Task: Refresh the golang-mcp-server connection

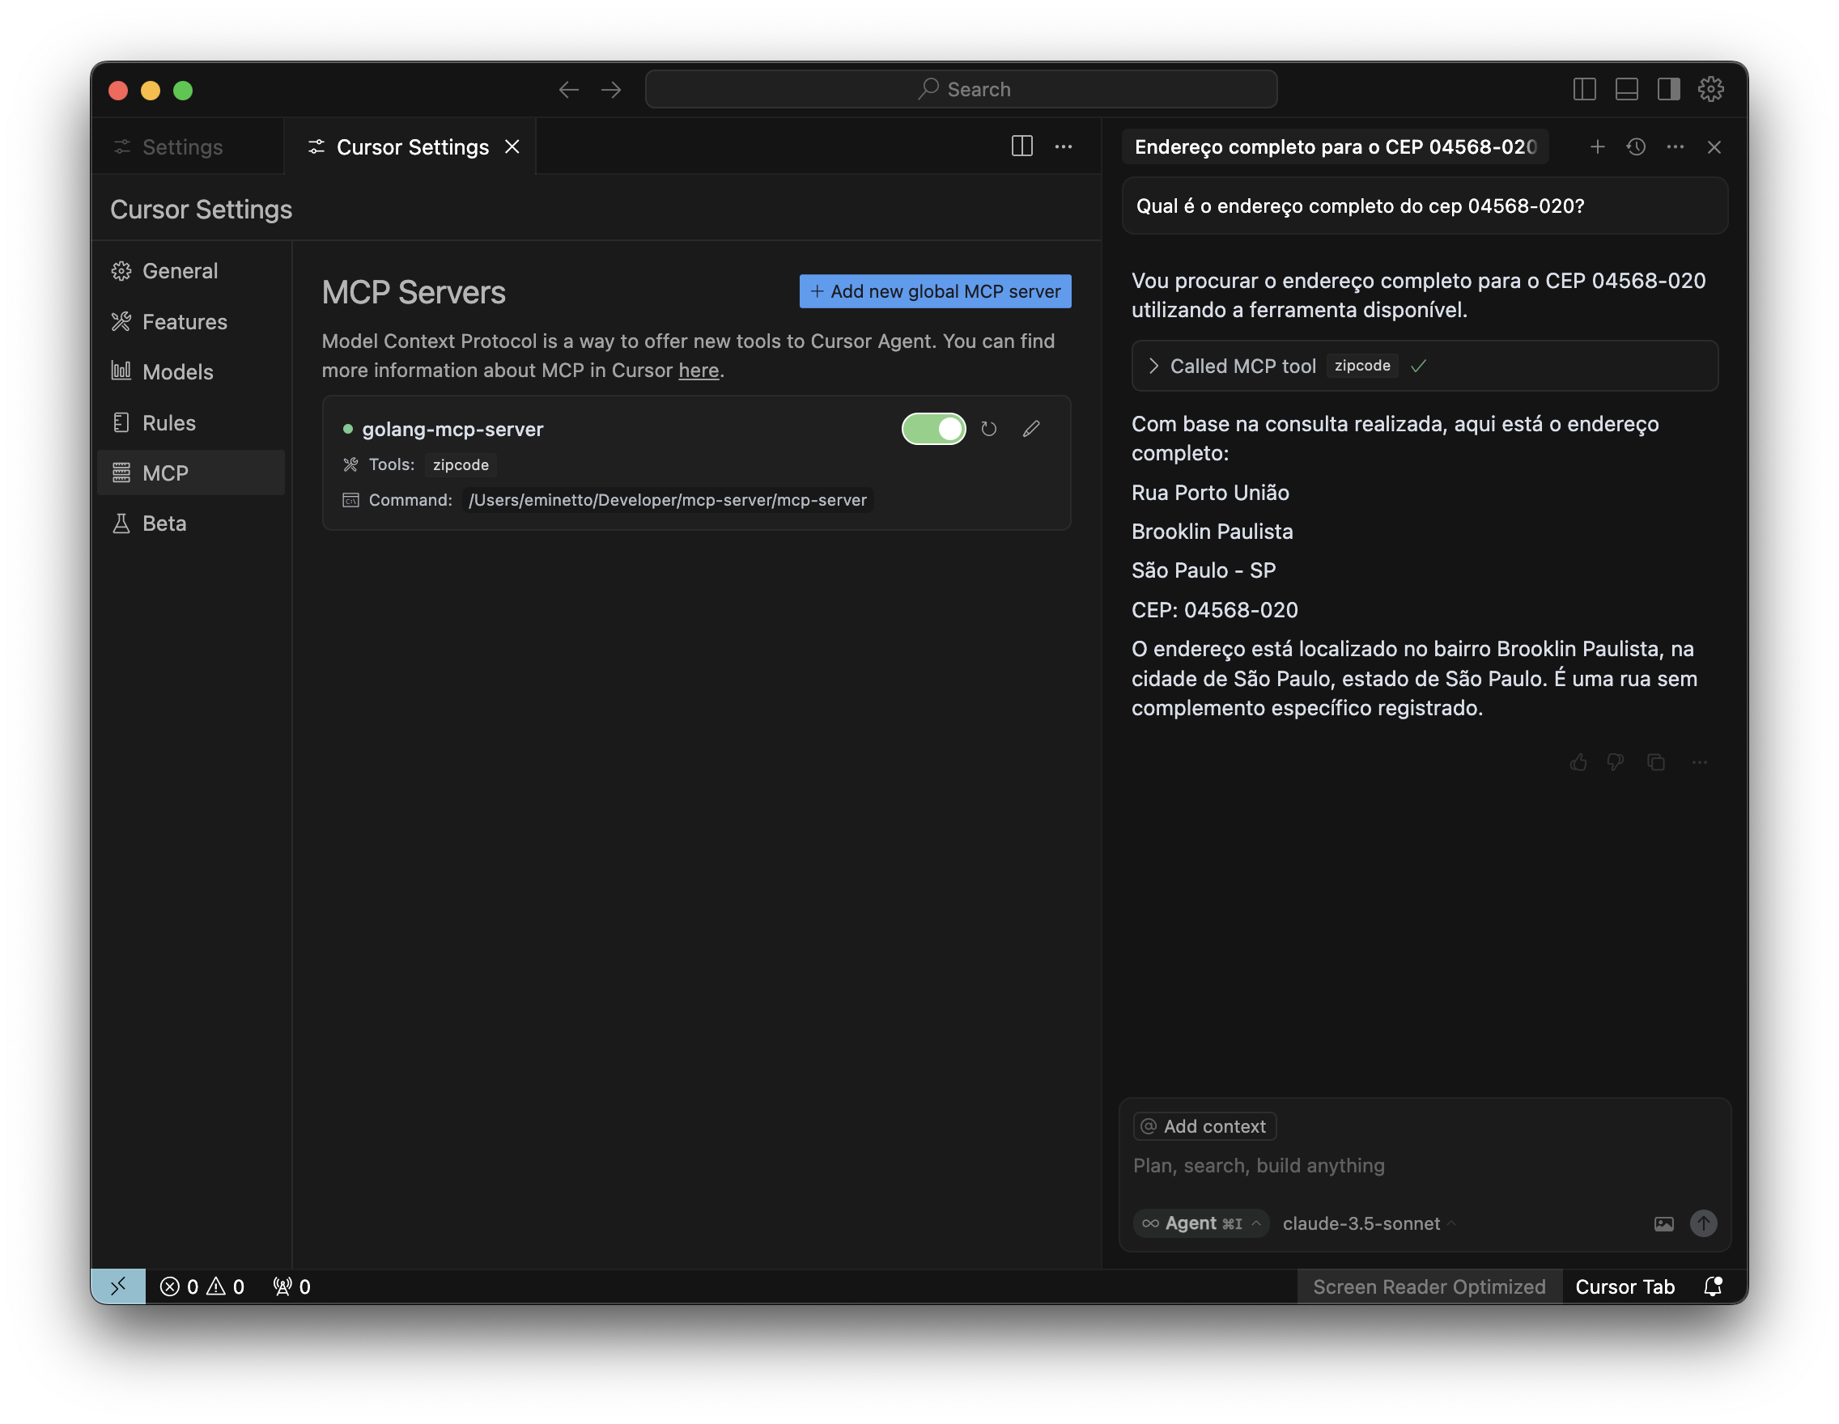Action: [988, 429]
